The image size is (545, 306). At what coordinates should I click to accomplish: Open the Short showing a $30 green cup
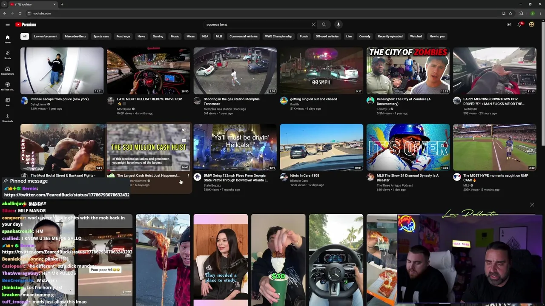pos(278,260)
